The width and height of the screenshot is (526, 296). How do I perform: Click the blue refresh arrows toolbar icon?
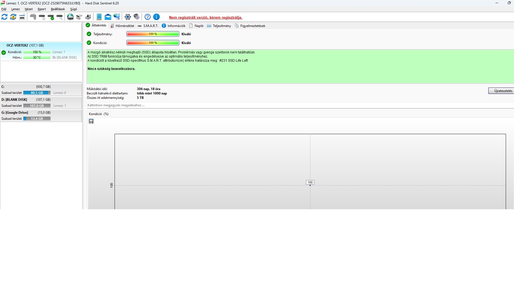coord(4,17)
